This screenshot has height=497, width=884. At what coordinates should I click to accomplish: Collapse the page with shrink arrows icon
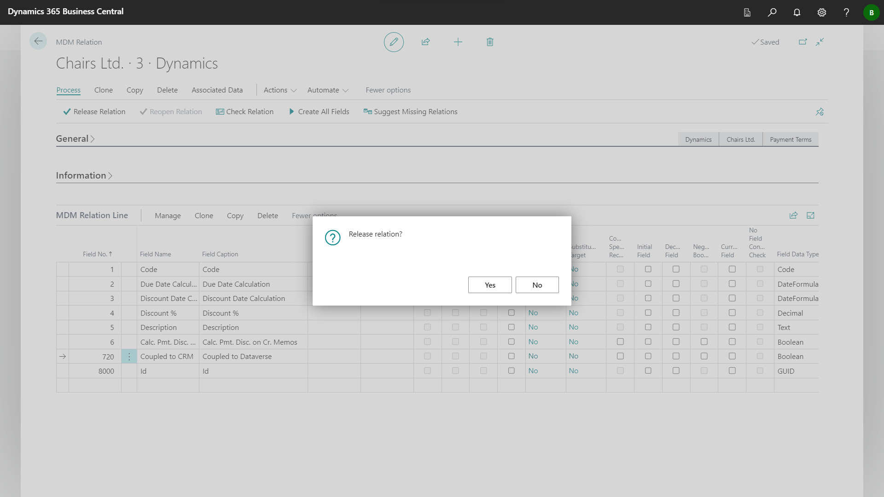click(820, 42)
